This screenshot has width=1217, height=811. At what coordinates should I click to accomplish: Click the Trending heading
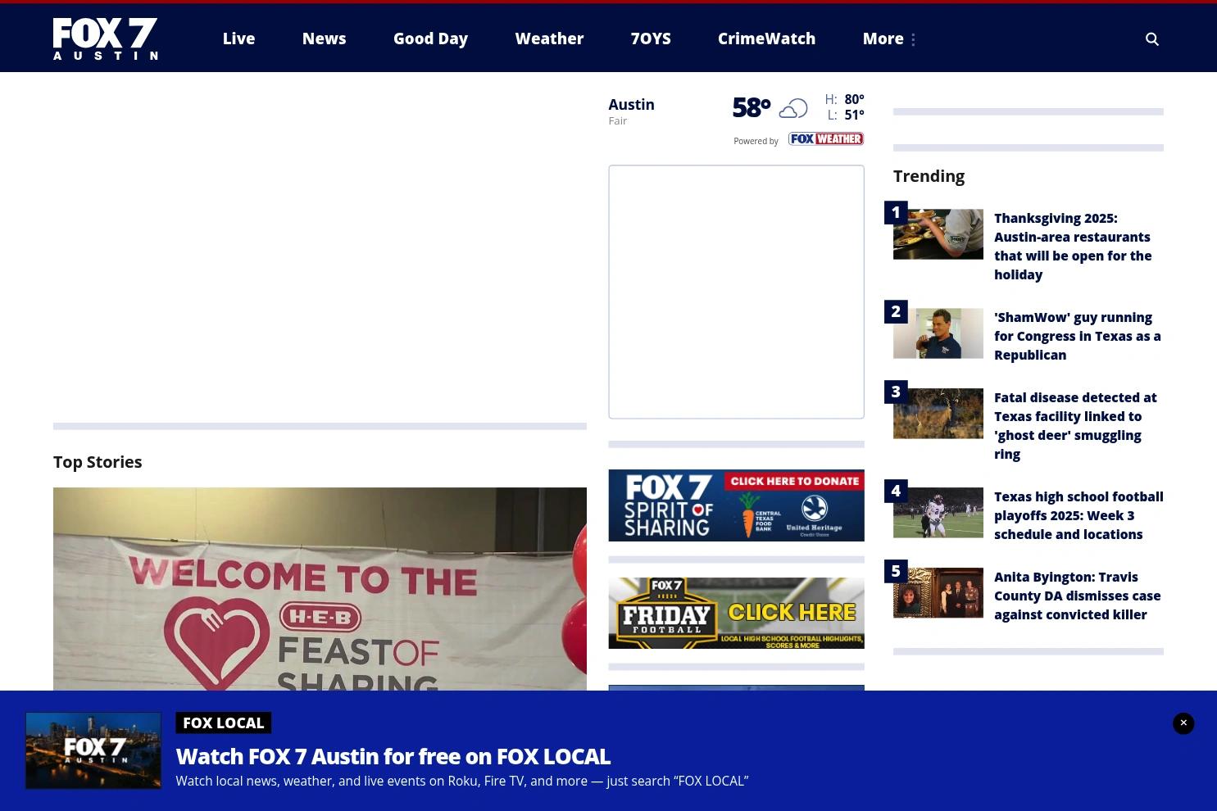click(929, 176)
